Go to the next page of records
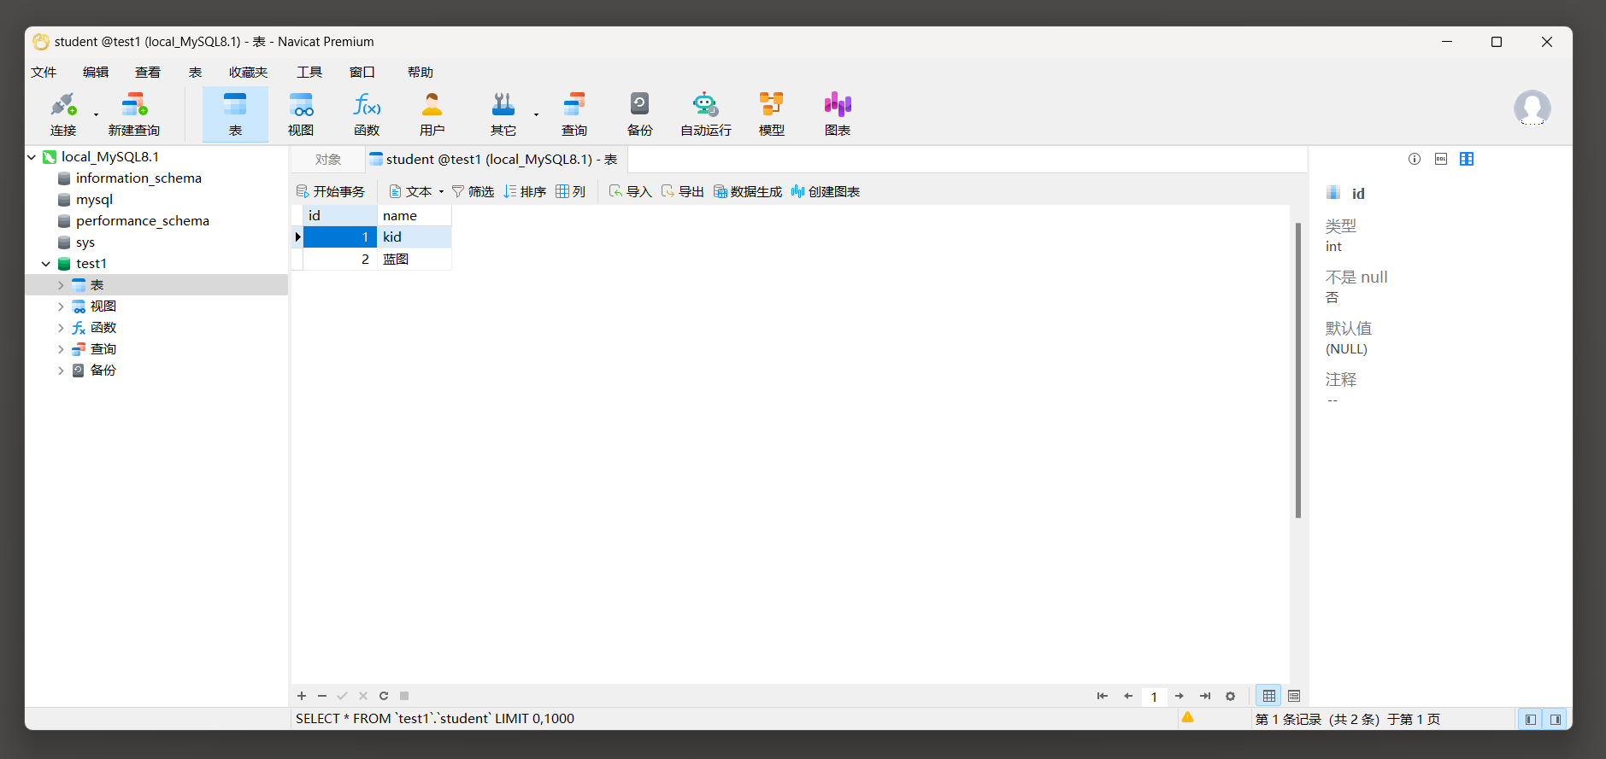The image size is (1606, 759). click(x=1179, y=696)
